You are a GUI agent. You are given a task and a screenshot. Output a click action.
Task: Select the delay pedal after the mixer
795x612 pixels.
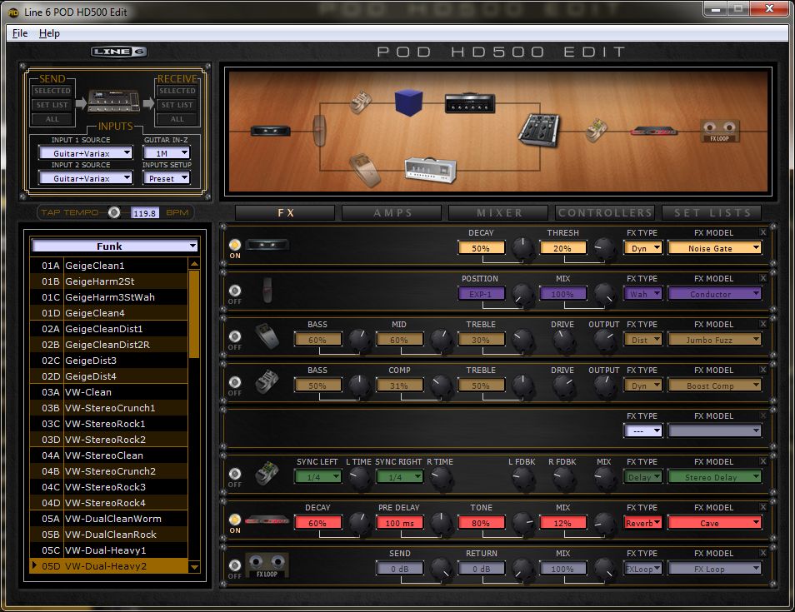[597, 131]
